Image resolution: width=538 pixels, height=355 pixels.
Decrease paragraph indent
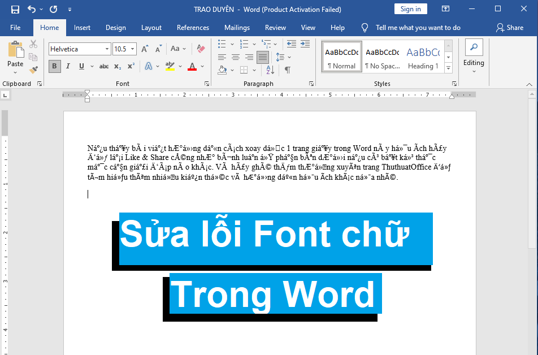pos(291,44)
